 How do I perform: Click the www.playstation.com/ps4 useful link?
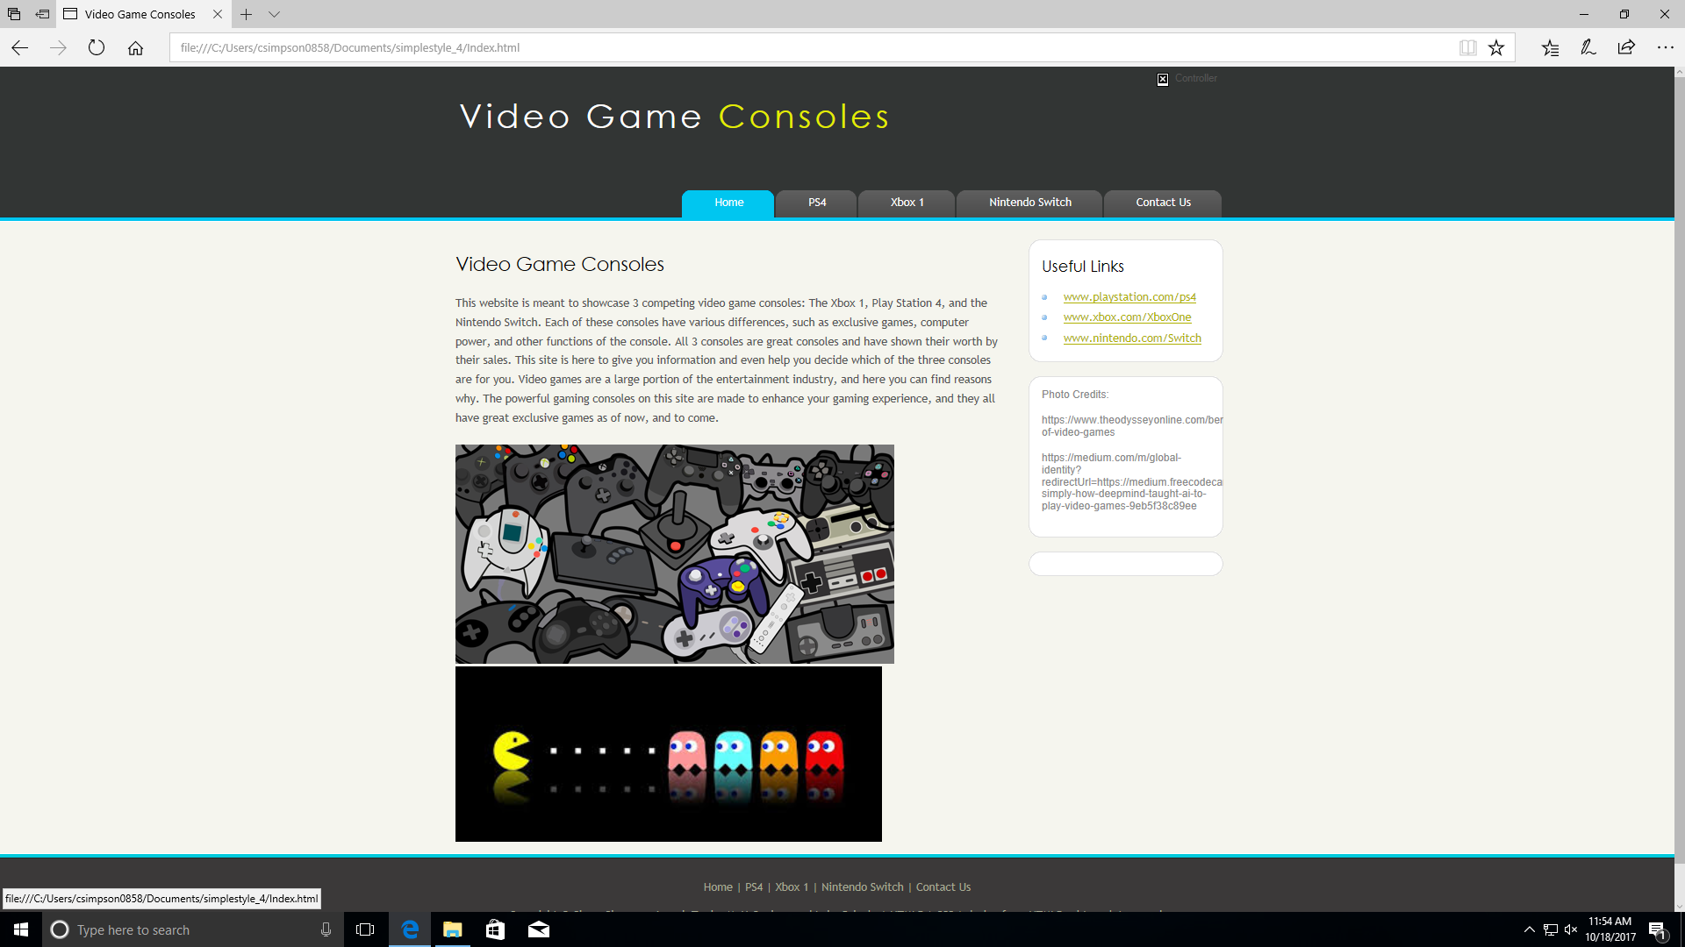click(x=1129, y=296)
